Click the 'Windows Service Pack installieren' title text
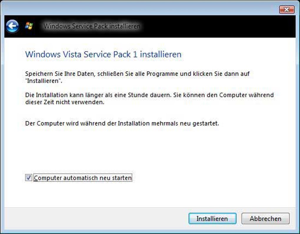 coord(92,26)
